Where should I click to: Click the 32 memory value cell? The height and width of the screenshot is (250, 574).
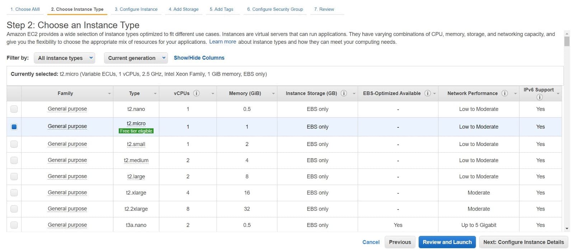coord(247,209)
